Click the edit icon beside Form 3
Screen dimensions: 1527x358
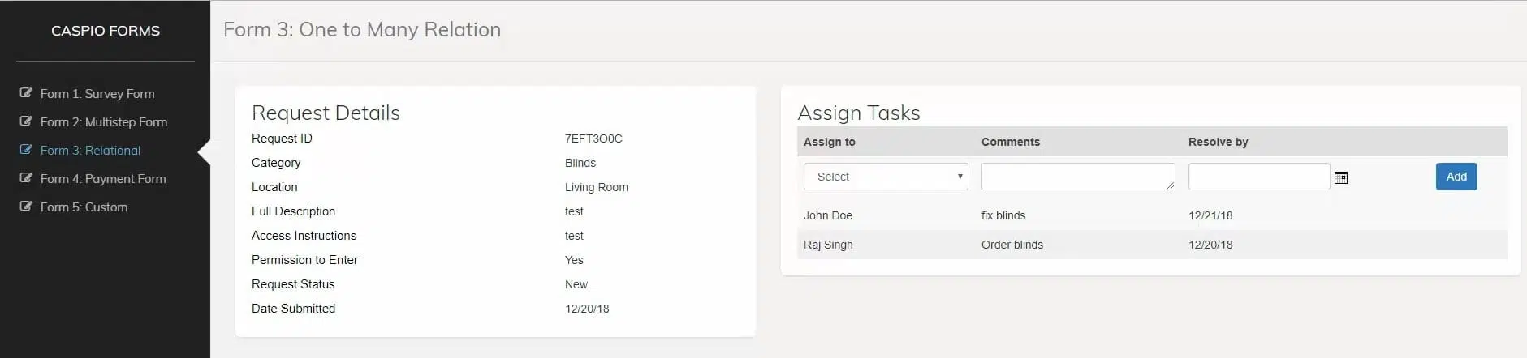pyautogui.click(x=26, y=150)
